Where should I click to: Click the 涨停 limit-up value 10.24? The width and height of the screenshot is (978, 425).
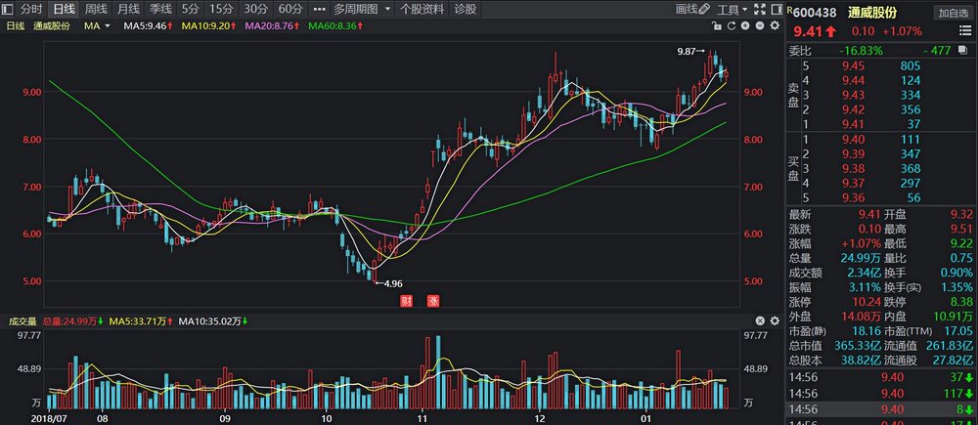click(867, 302)
